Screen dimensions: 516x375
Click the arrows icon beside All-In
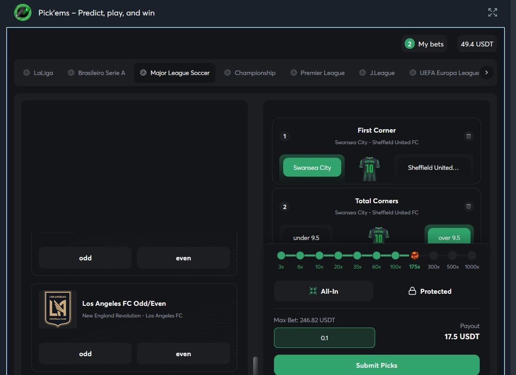click(x=313, y=291)
